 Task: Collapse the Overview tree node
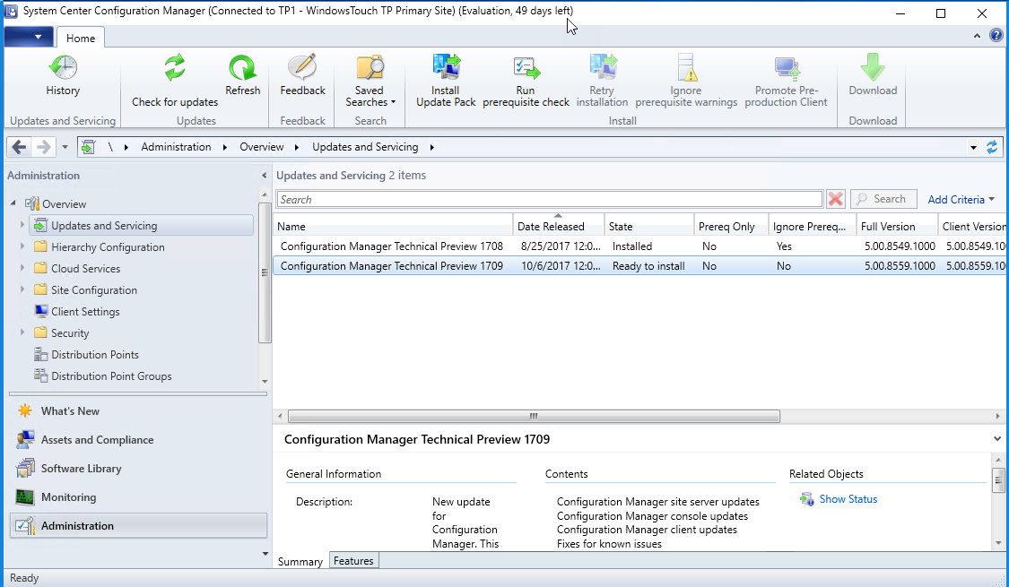click(x=13, y=203)
